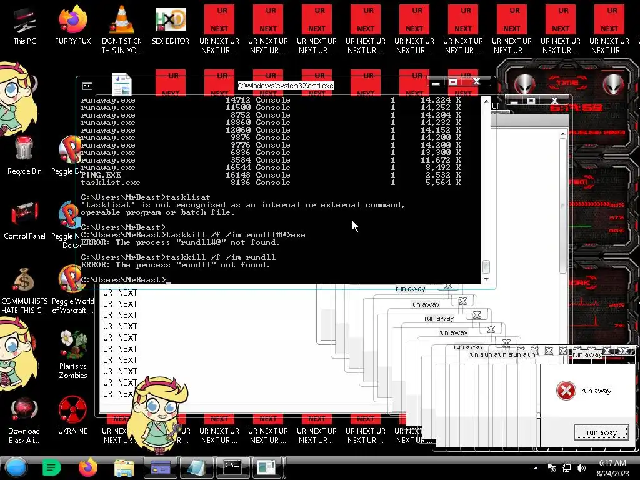Open the Download Black Ali... icon
The image size is (640, 480).
tap(24, 421)
